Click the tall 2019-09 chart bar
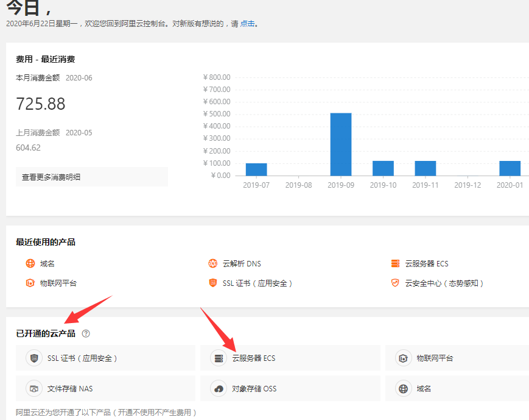Image resolution: width=529 pixels, height=420 pixels. coord(341,144)
